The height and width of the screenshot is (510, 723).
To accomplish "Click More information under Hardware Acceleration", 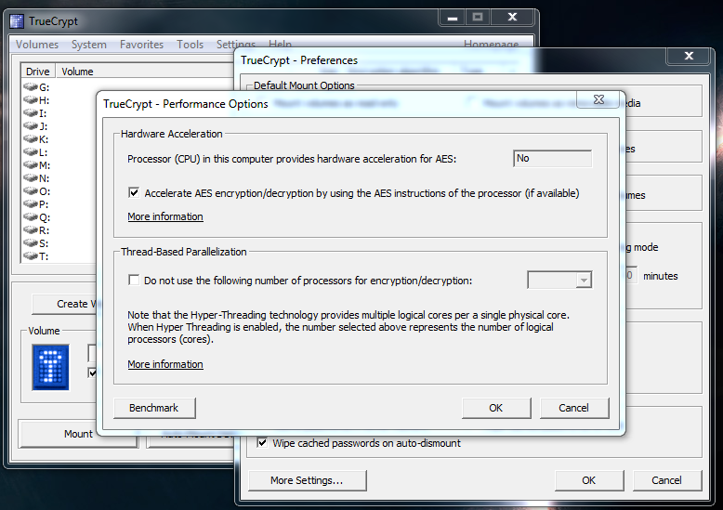I will tap(165, 216).
